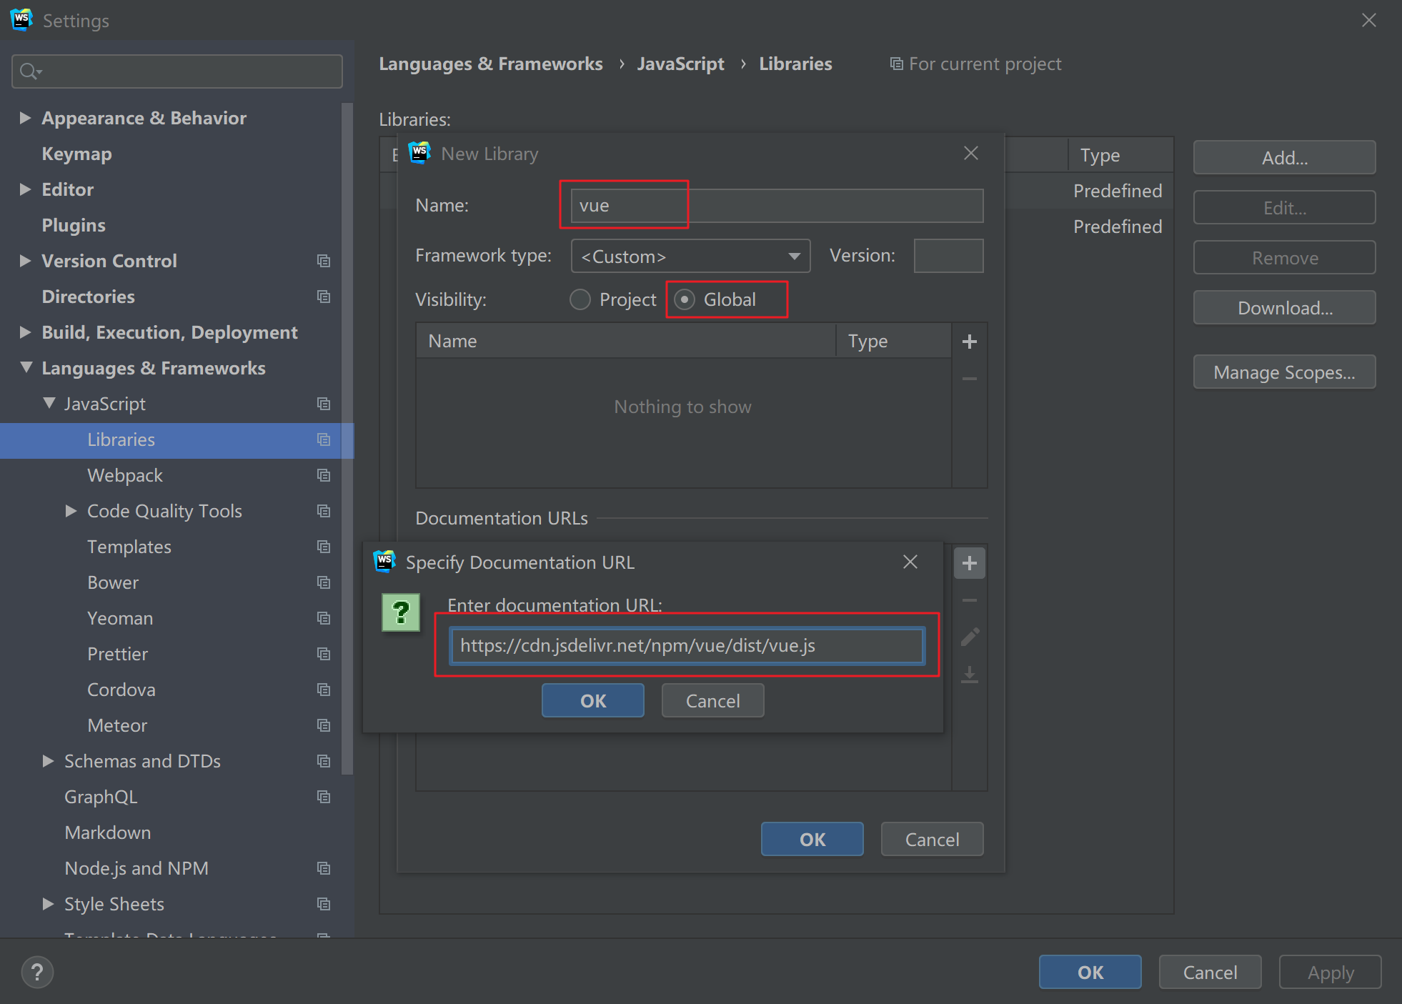Viewport: 1402px width, 1004px height.
Task: Open the Webpack settings page
Action: (x=125, y=475)
